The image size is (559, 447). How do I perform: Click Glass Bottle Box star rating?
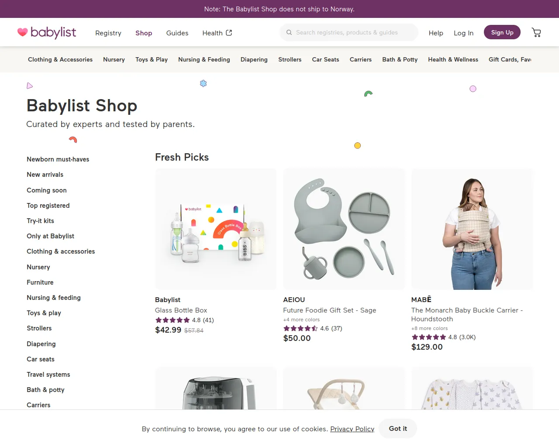tap(173, 320)
